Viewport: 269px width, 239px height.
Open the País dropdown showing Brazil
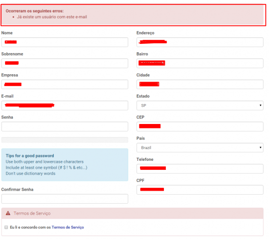200,147
